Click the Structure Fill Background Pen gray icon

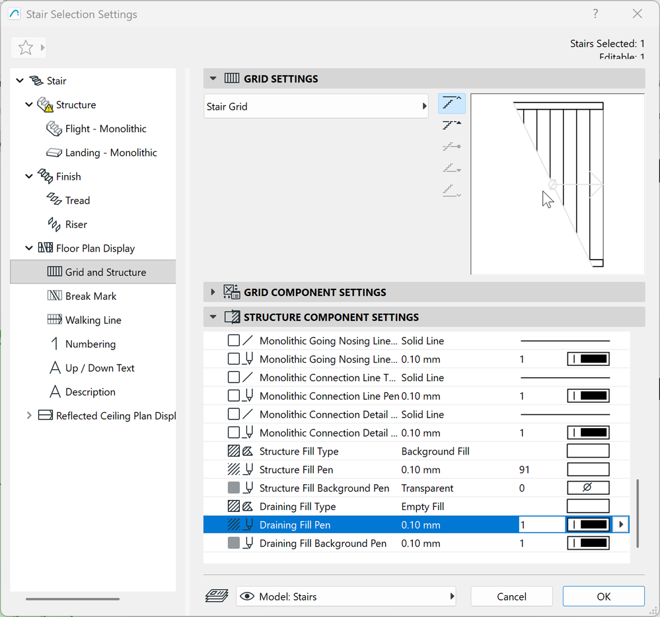(233, 488)
